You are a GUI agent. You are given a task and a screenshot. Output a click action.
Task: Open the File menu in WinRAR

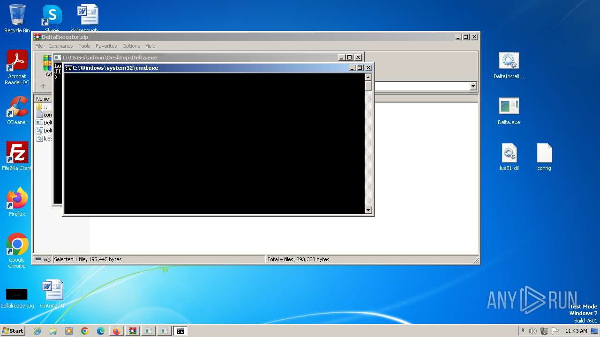tap(39, 46)
